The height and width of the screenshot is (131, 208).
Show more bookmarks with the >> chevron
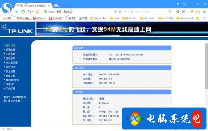click(x=204, y=18)
